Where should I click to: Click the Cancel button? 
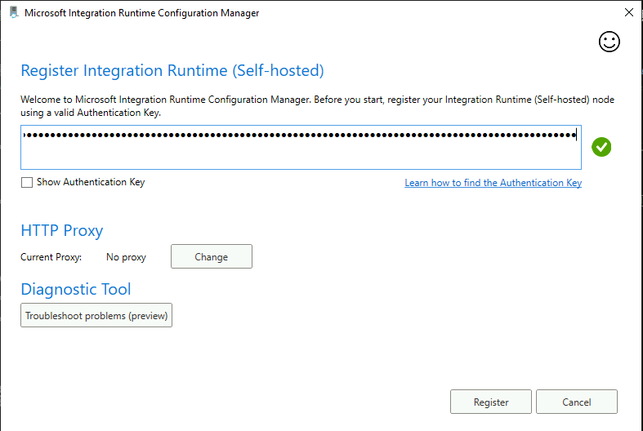(x=577, y=402)
